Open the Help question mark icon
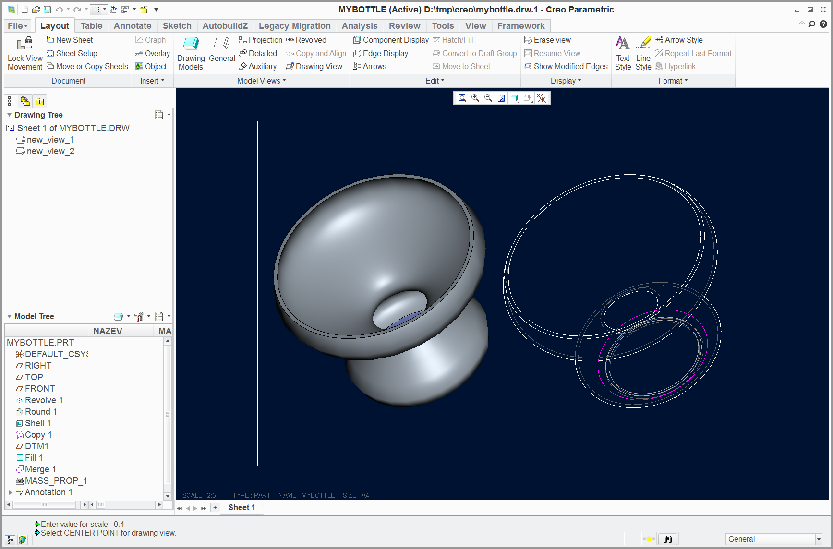The image size is (833, 549). click(823, 24)
